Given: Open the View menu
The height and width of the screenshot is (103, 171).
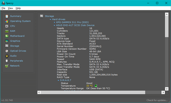Looking at the screenshot, I should (x=11, y=8).
